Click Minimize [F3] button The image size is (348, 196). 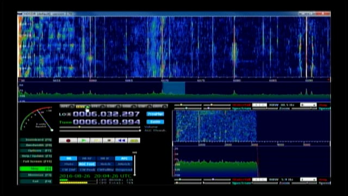pos(36,175)
